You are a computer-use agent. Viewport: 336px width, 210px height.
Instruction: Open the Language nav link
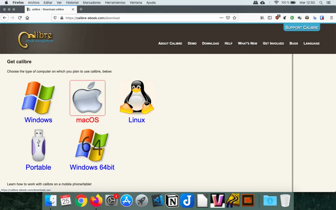311,43
